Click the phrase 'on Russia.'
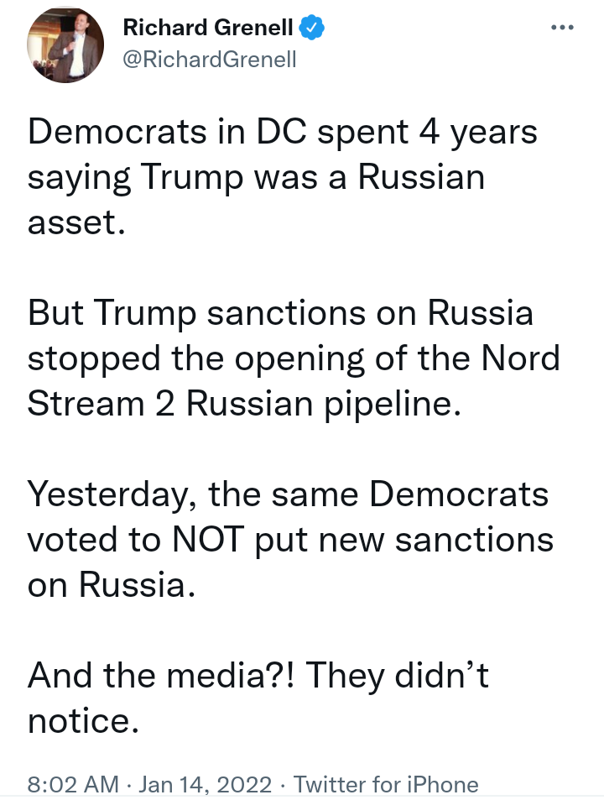The image size is (604, 800). (112, 585)
